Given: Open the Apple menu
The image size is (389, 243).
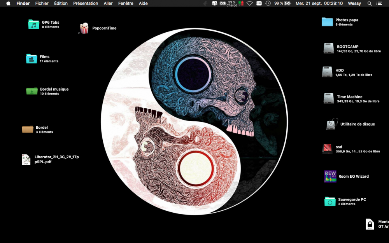Looking at the screenshot, I should tap(8, 3).
